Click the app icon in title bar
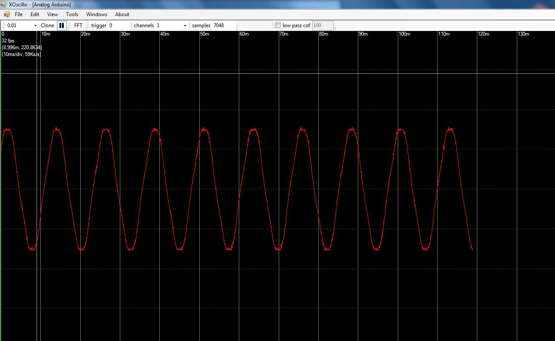Image resolution: width=555 pixels, height=341 pixels. [4, 5]
